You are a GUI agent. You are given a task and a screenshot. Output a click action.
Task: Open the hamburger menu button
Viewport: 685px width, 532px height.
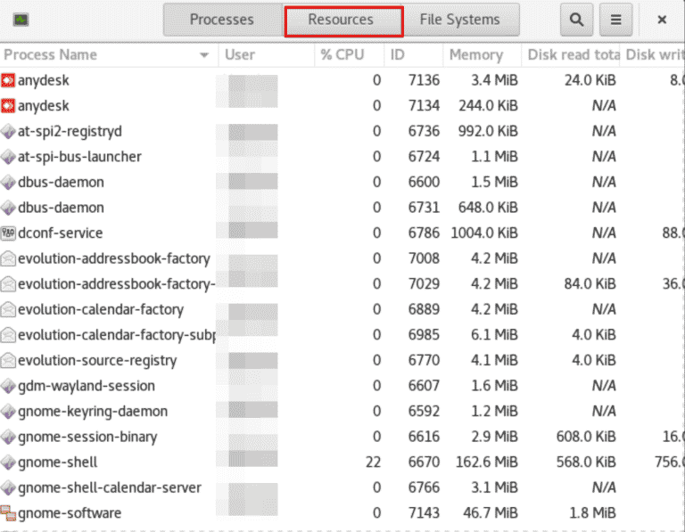(615, 20)
